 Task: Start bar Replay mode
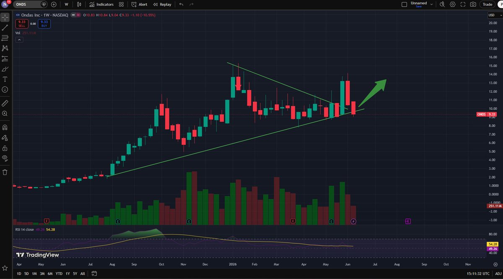coord(162,4)
